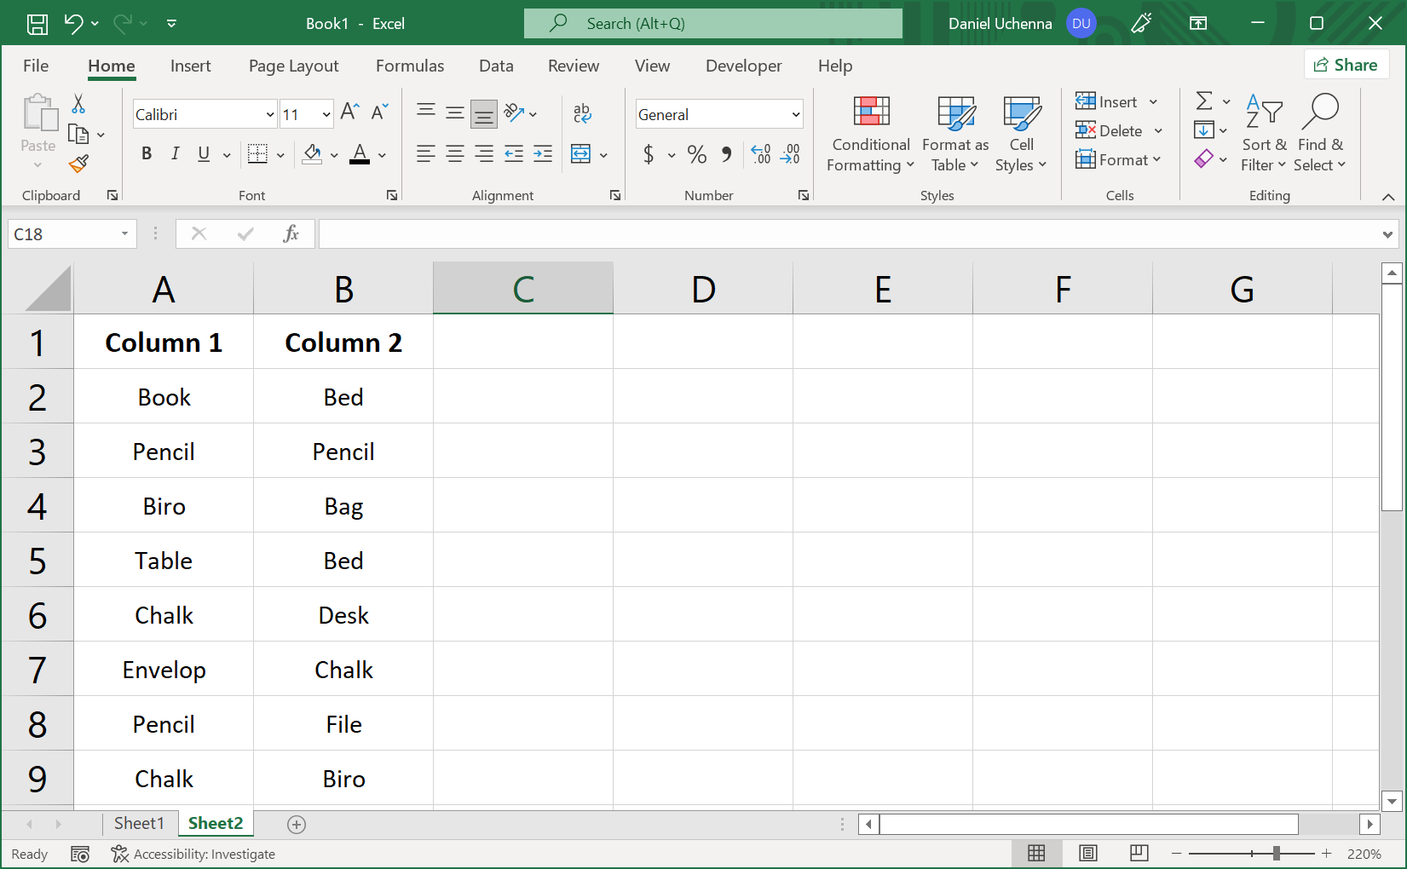
Task: Select the Cell Styles icon
Action: click(x=1021, y=133)
